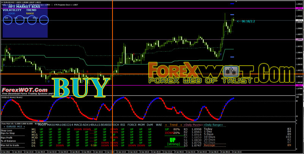Click the candle countdown 06:18/2.2 label
The height and width of the screenshot is (154, 304).
tap(246, 21)
